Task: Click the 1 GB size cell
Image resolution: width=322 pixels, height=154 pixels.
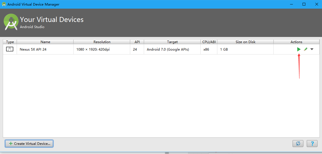Action: pyautogui.click(x=245, y=49)
